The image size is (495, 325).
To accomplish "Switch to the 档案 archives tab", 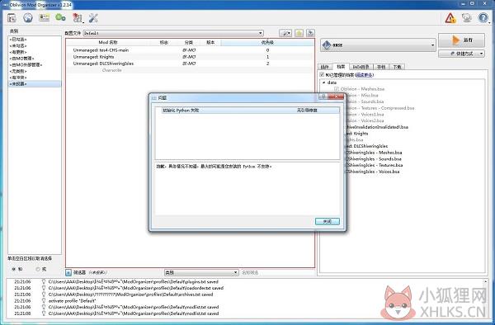I will (x=341, y=67).
